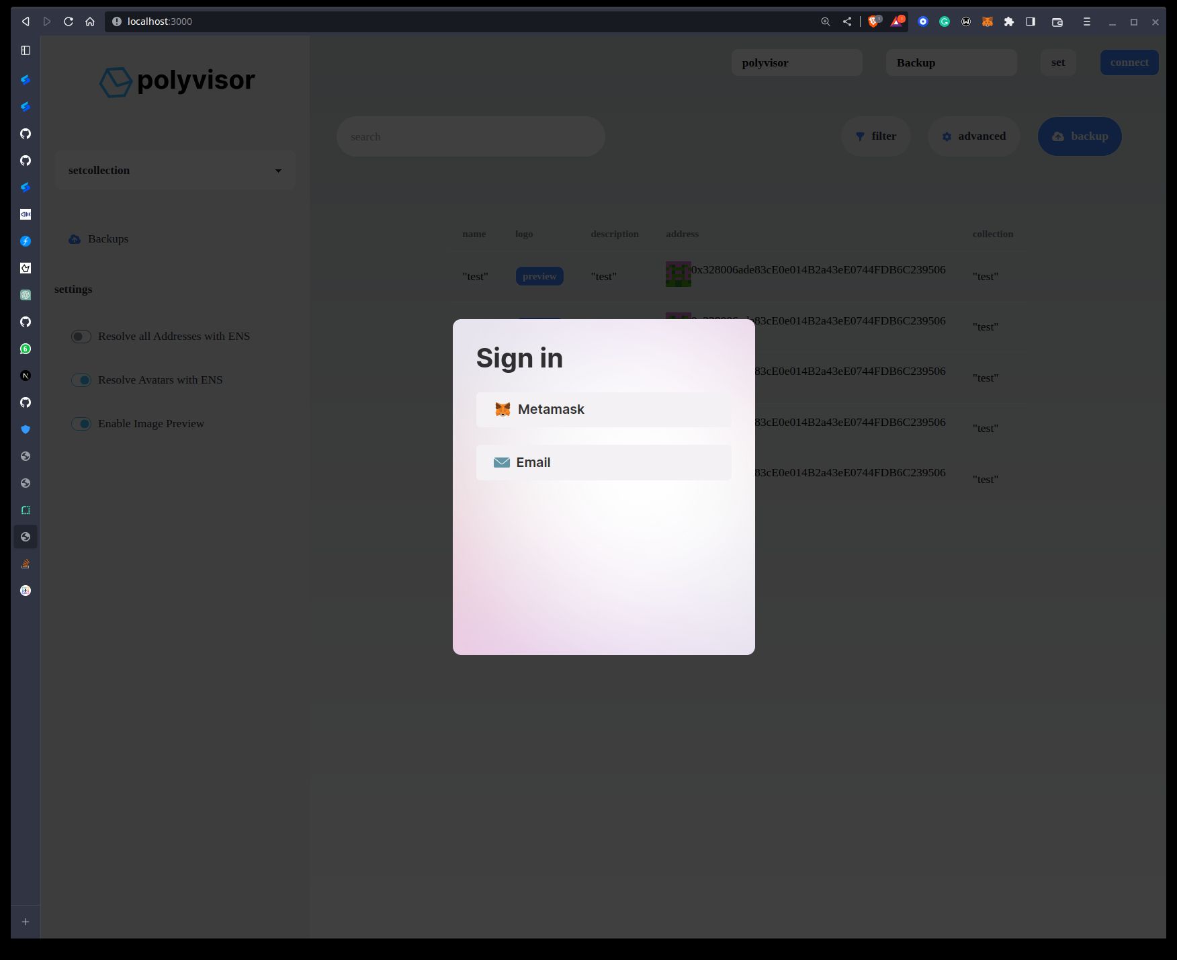
Task: Go to browser home page
Action: pos(90,21)
